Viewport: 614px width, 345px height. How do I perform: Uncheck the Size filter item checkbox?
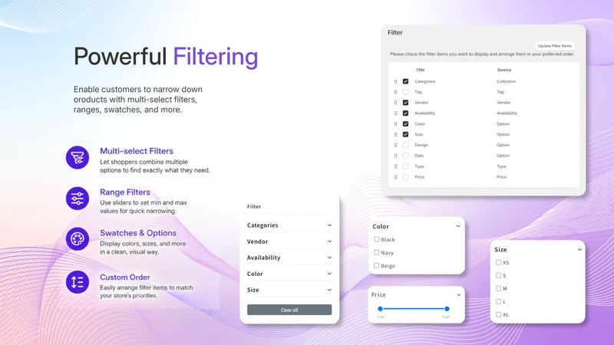pyautogui.click(x=406, y=134)
